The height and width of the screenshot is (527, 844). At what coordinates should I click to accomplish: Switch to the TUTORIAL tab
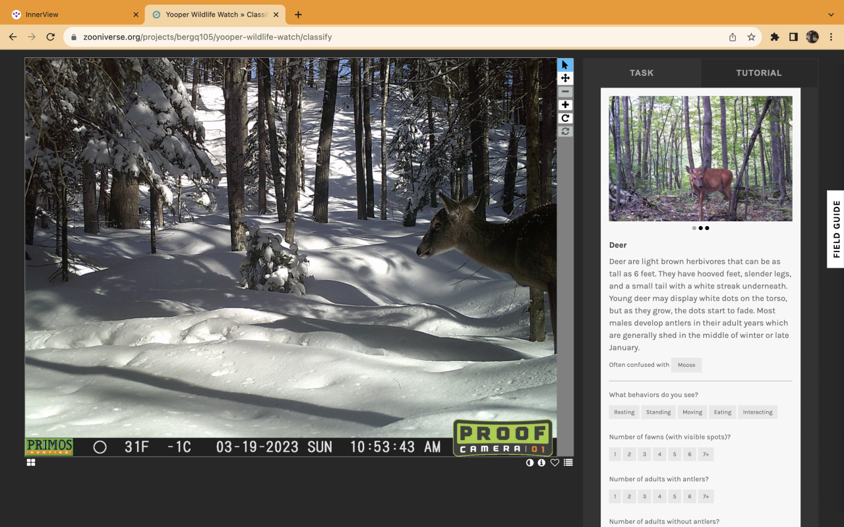(759, 73)
